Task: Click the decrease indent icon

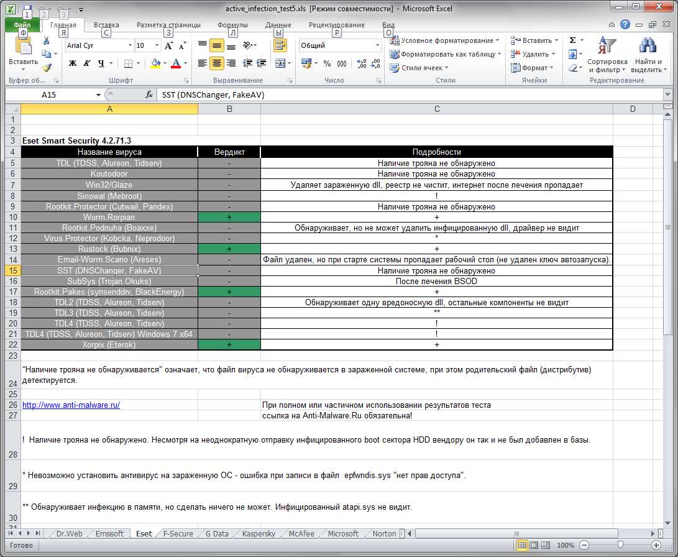Action: click(247, 63)
